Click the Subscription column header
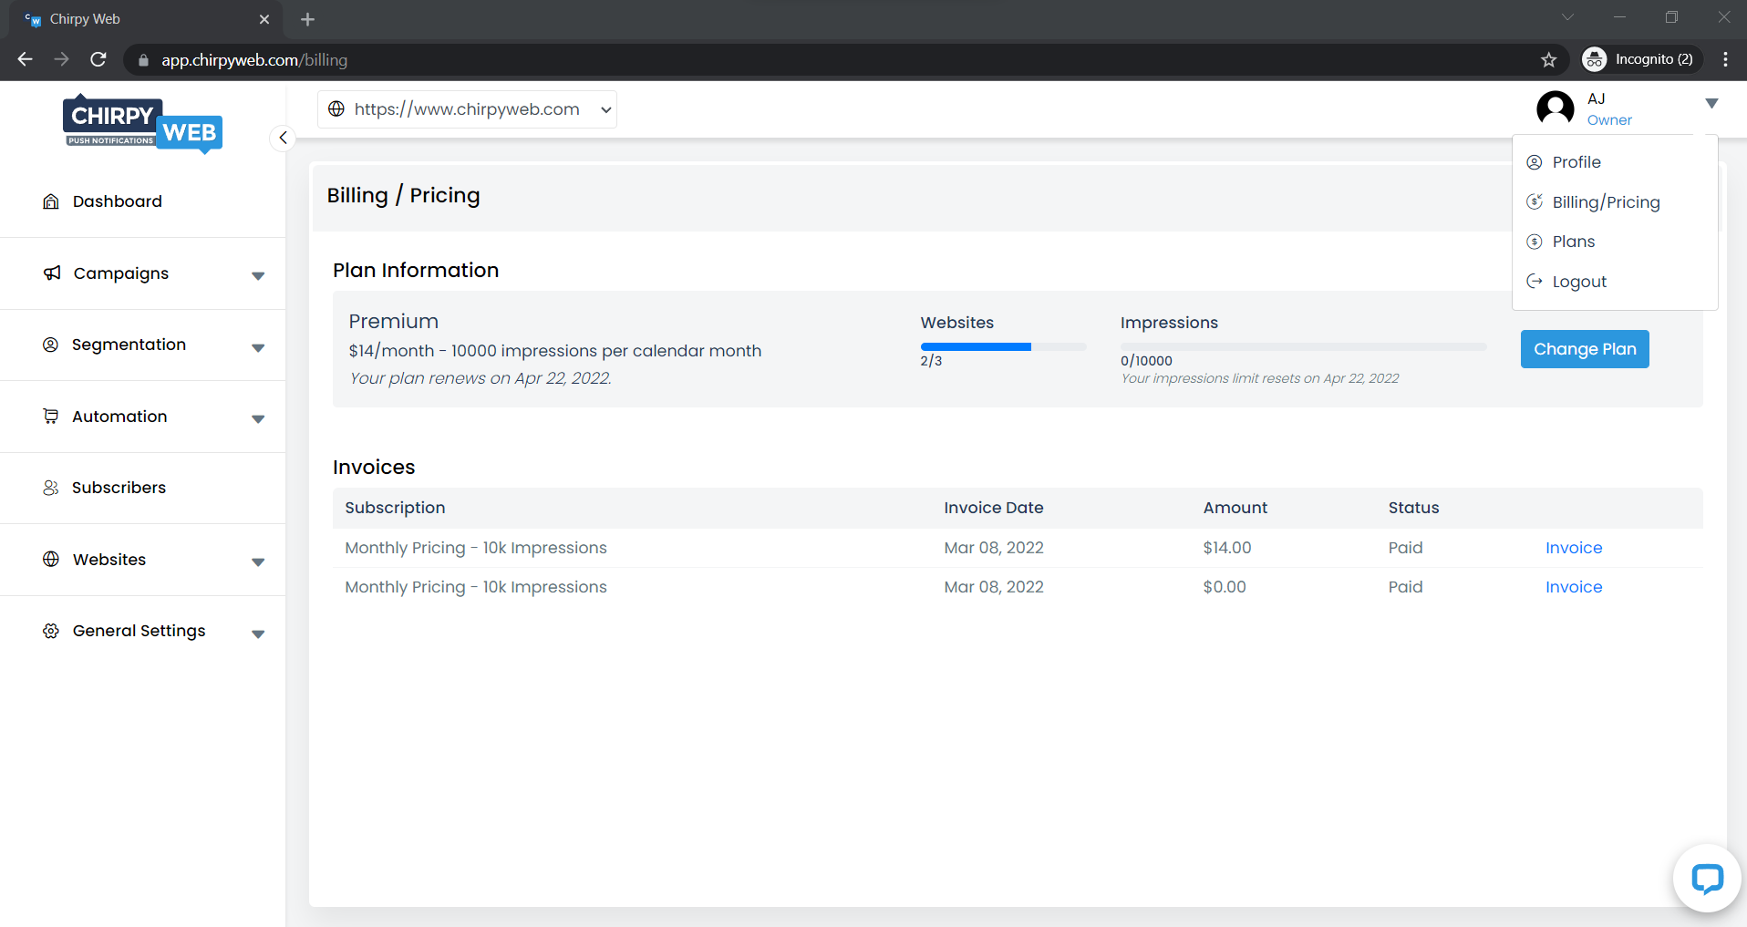Screen dimensions: 1747x927 coord(395,508)
